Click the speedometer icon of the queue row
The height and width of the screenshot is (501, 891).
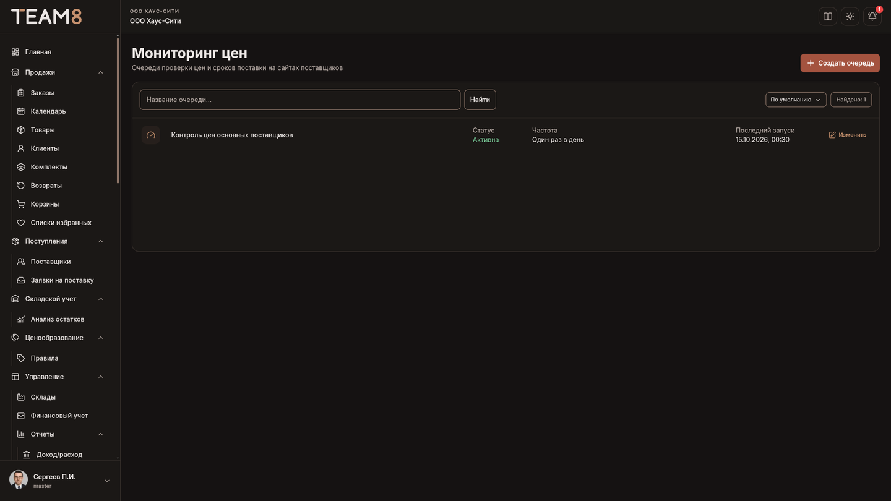pyautogui.click(x=151, y=135)
